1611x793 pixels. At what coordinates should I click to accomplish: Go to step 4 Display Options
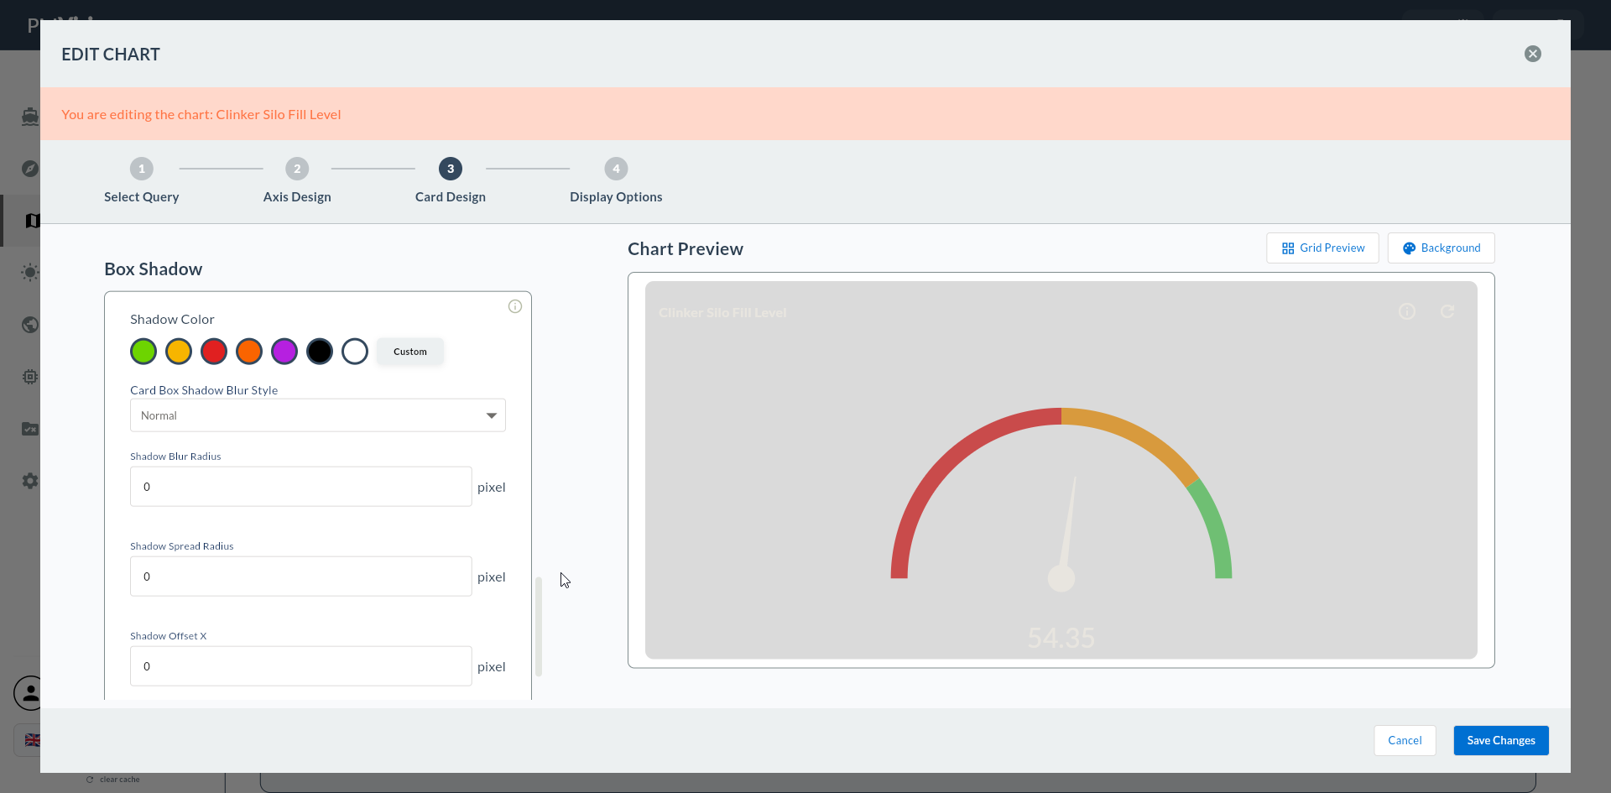(616, 180)
